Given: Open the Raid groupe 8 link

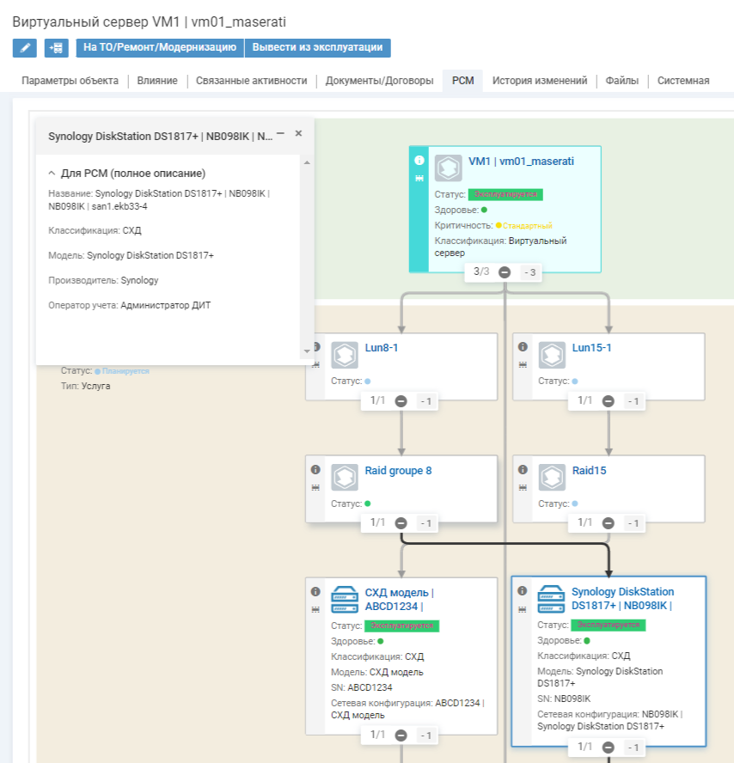Looking at the screenshot, I should click(x=398, y=471).
